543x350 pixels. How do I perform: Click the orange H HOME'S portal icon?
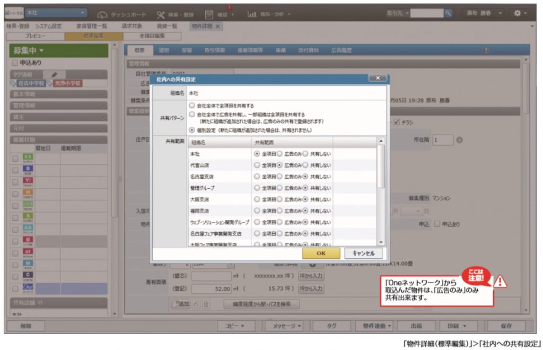coord(28,194)
